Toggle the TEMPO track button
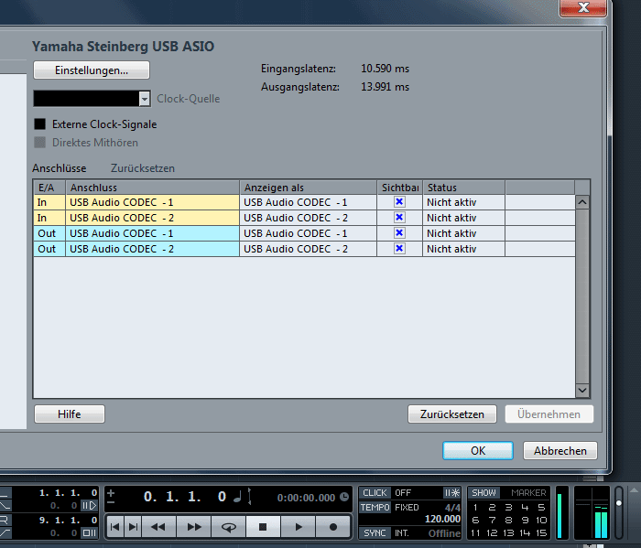This screenshot has width=641, height=548. tap(375, 507)
